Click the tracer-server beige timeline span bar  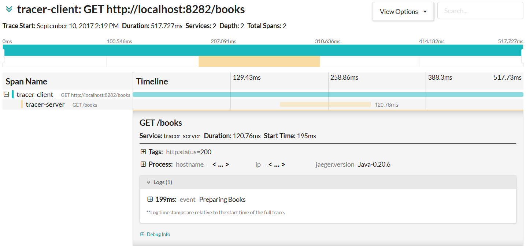tap(325, 105)
